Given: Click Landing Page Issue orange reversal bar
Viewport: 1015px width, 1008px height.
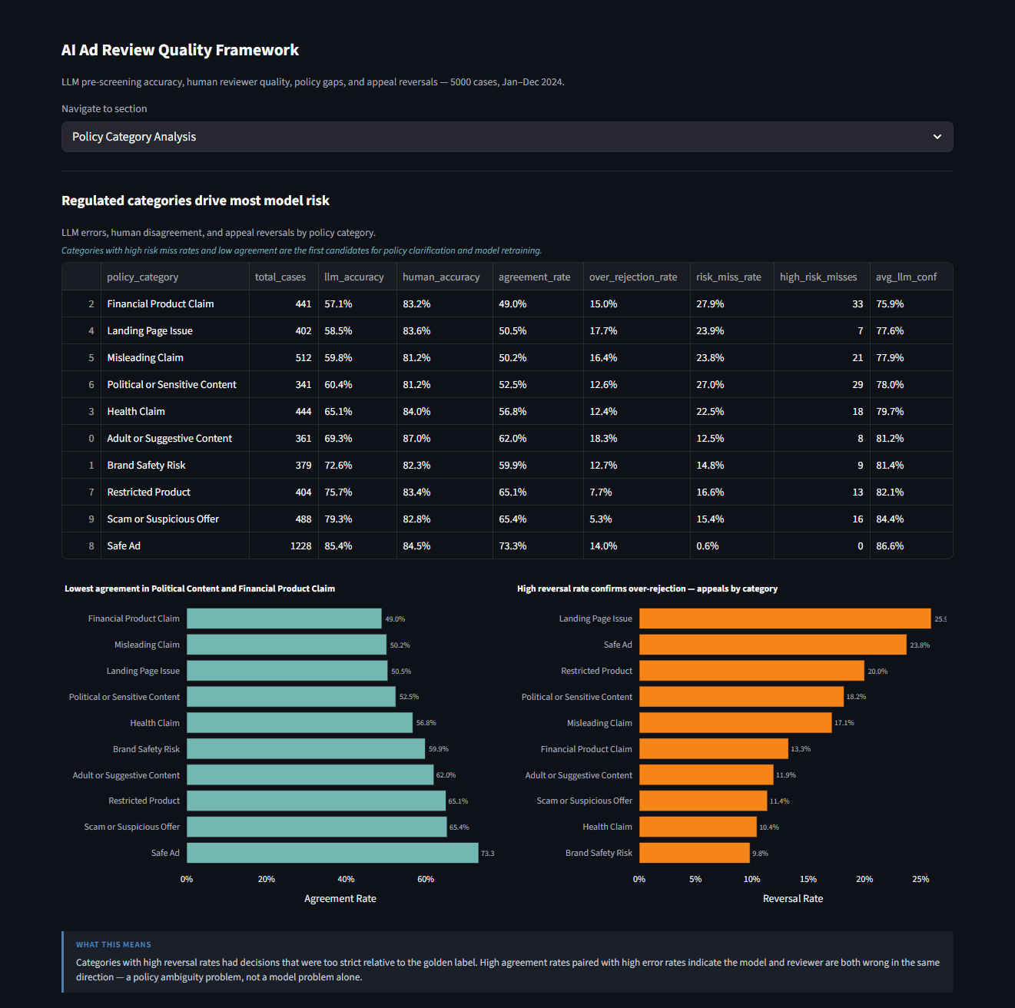Looking at the screenshot, I should pyautogui.click(x=785, y=618).
